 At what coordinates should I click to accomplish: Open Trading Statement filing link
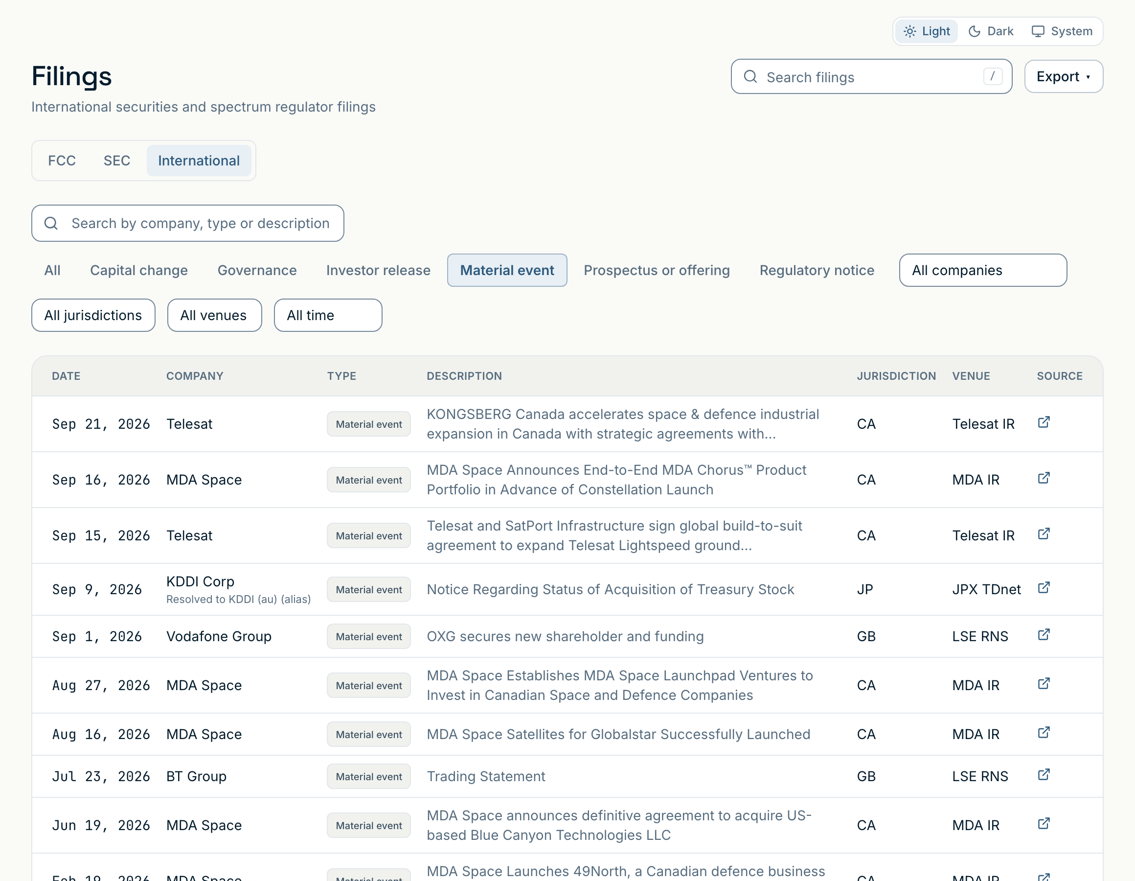pos(486,776)
